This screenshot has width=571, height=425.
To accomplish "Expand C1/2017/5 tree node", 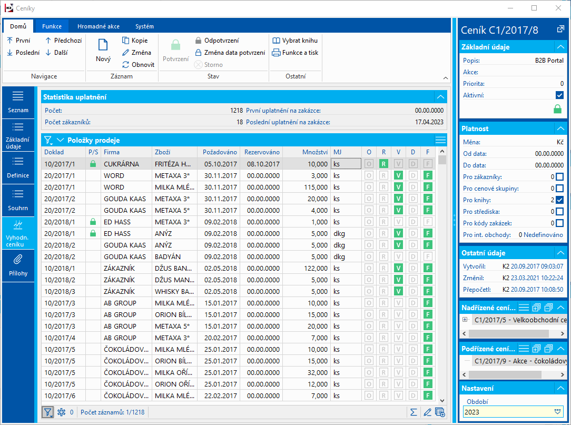I will pos(465,320).
